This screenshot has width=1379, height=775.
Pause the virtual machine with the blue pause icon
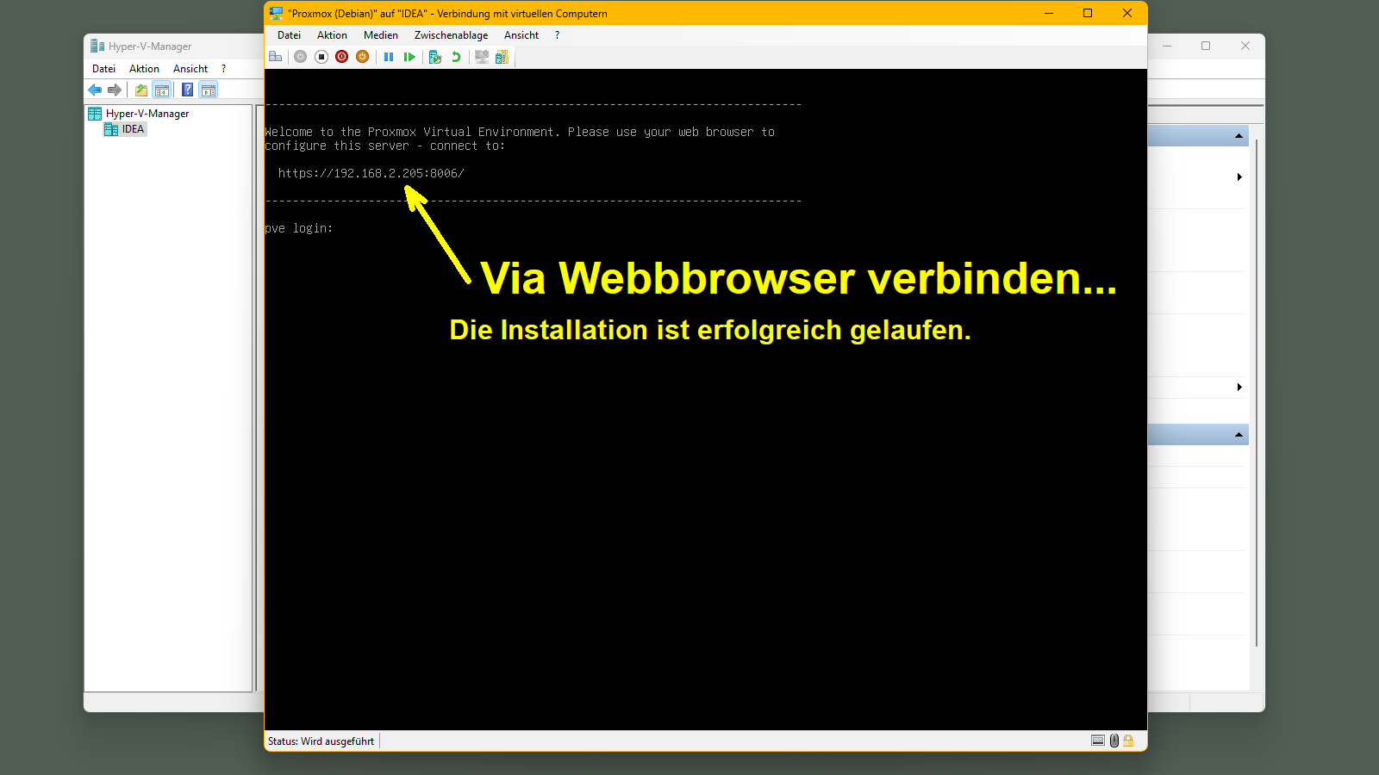point(389,57)
